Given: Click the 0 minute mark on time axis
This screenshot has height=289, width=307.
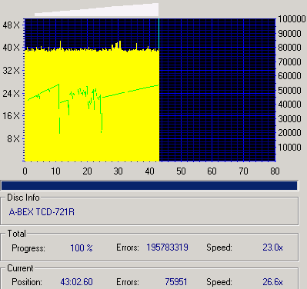Looking at the screenshot, I should pyautogui.click(x=25, y=171).
